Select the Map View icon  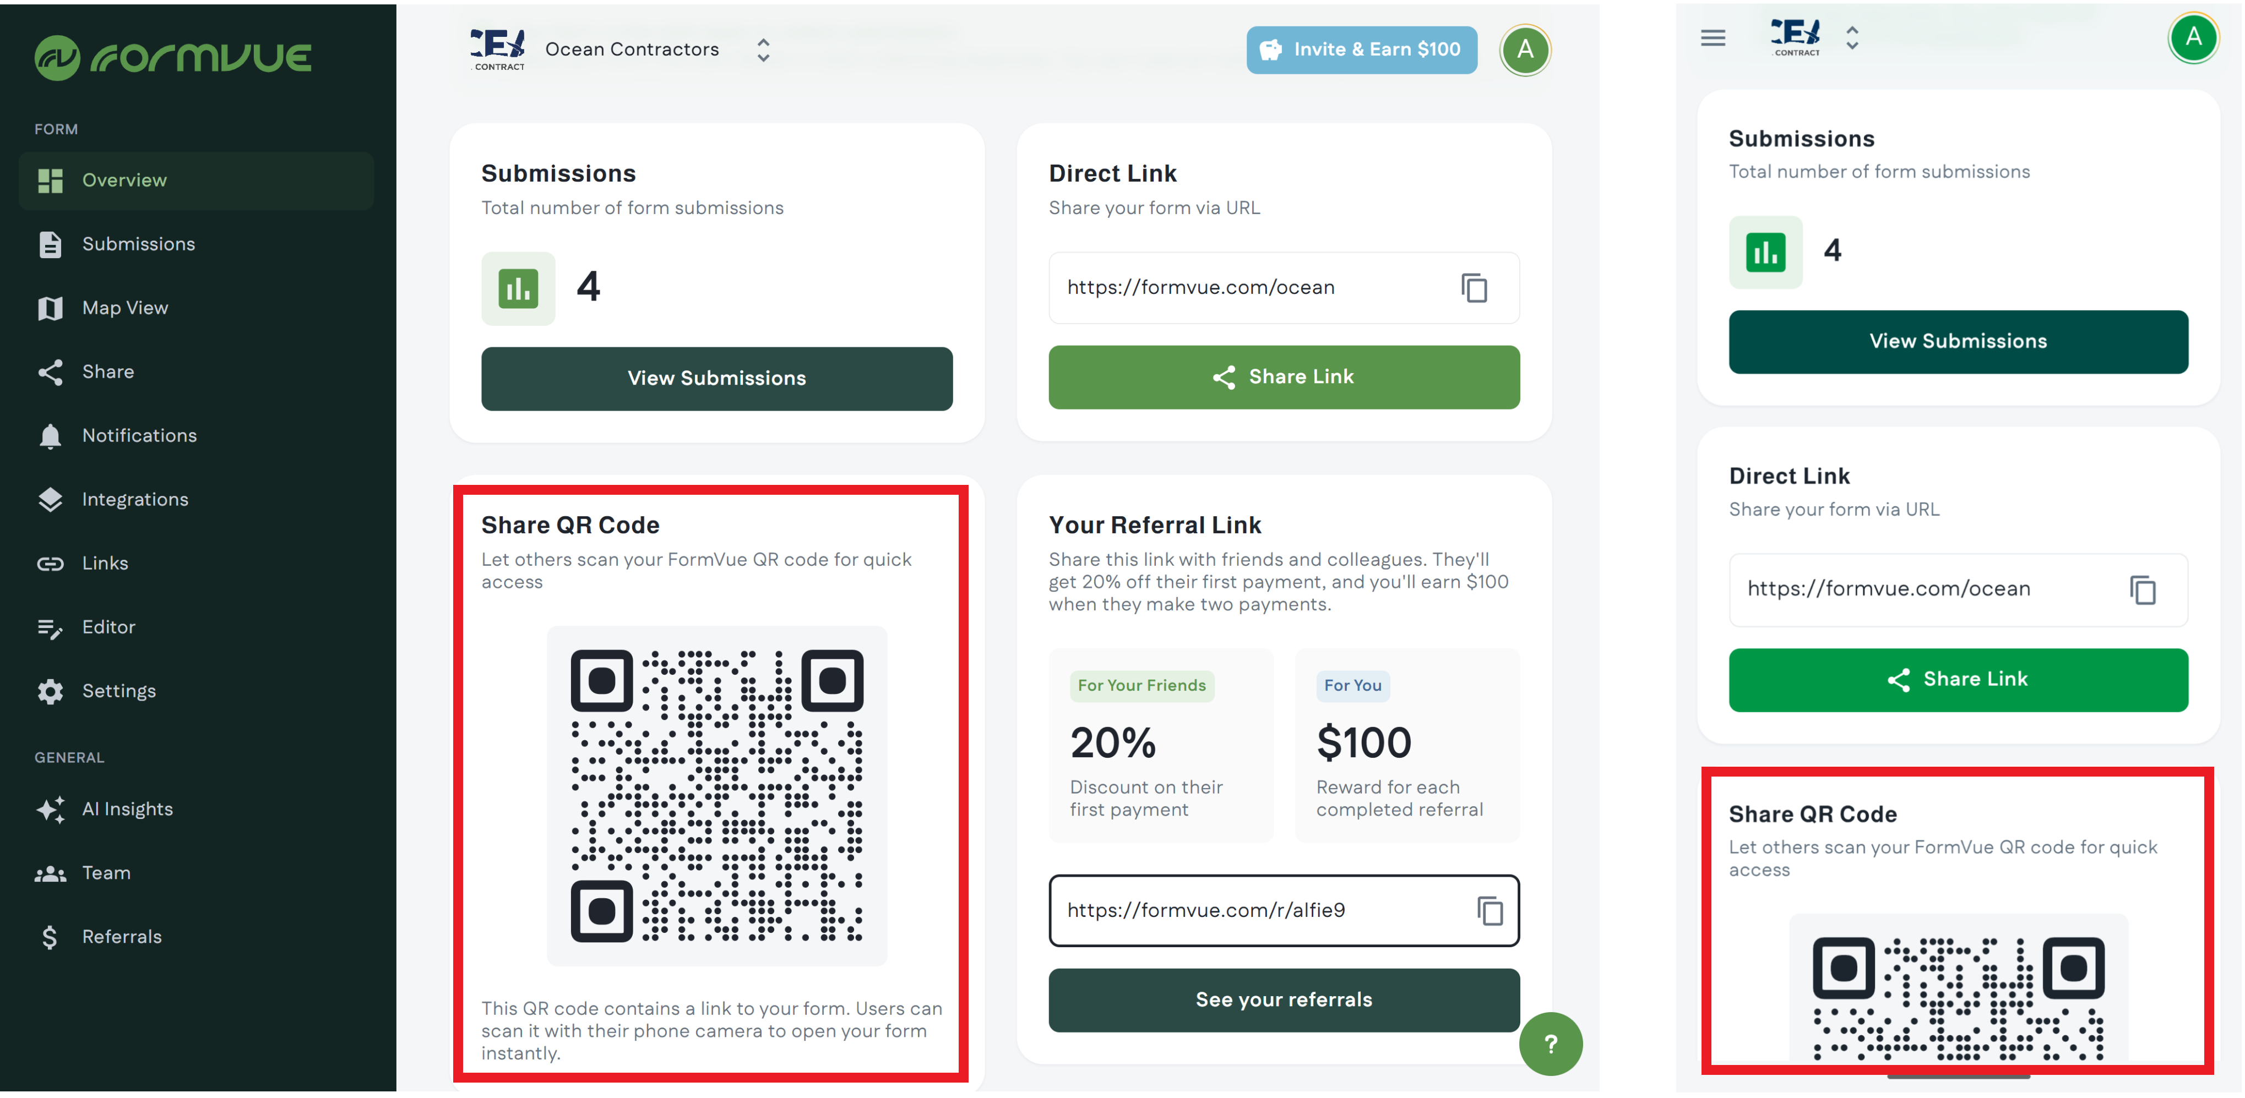click(51, 307)
